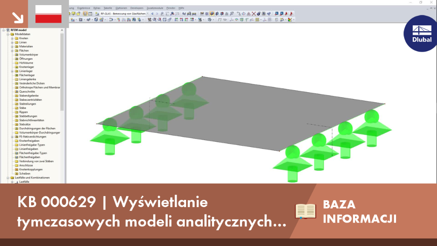Click the white diagonal arrow icon
The width and height of the screenshot is (437, 246).
18,18
